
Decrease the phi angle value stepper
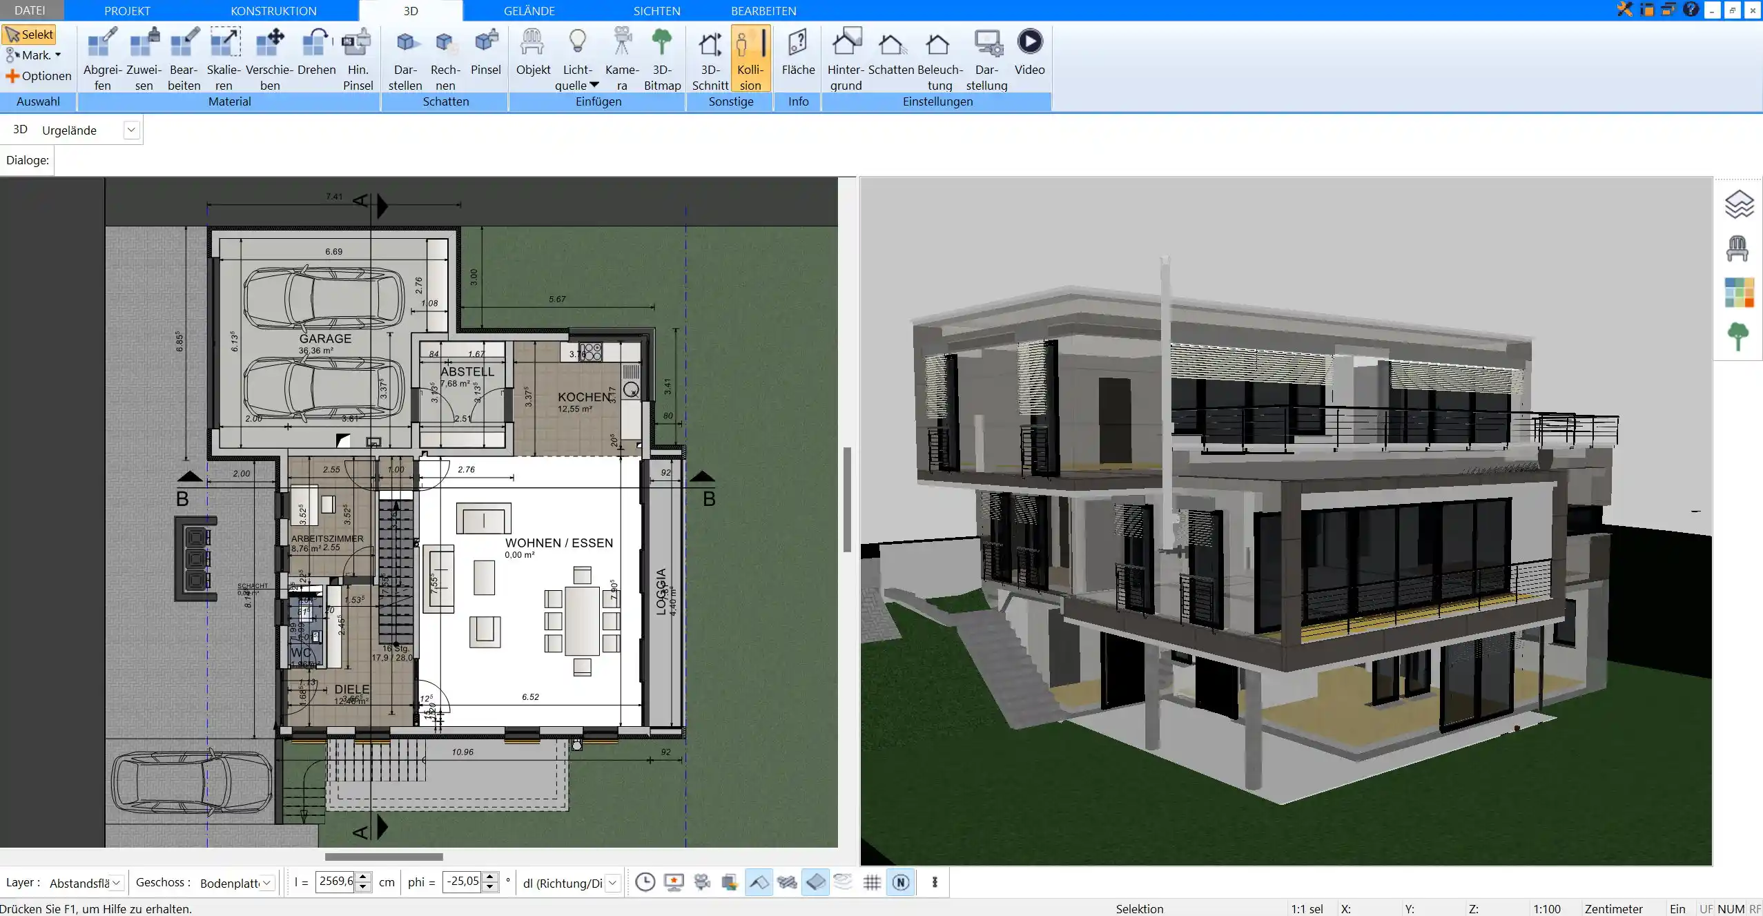tap(489, 887)
